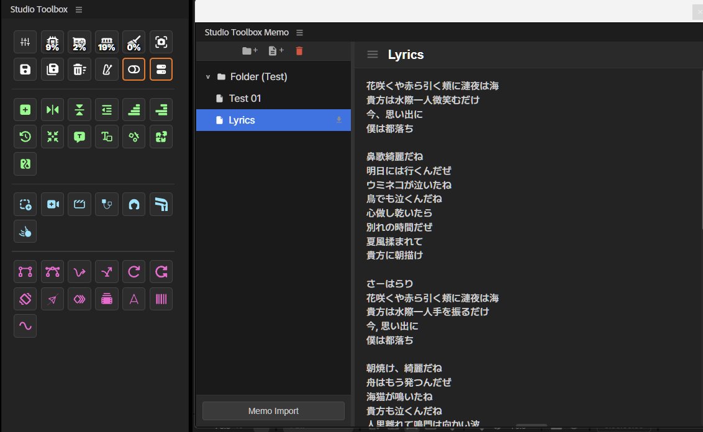Click the RAM usage 19% icon
The image size is (703, 432).
(x=107, y=42)
